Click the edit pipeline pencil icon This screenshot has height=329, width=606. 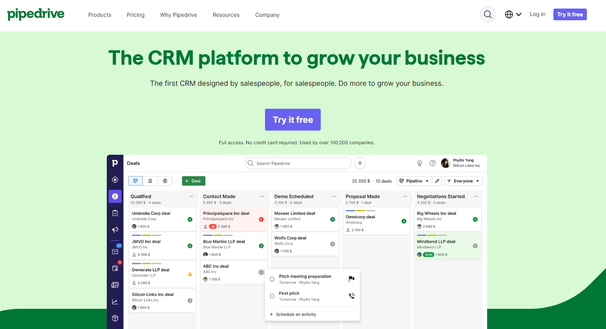pyautogui.click(x=437, y=181)
